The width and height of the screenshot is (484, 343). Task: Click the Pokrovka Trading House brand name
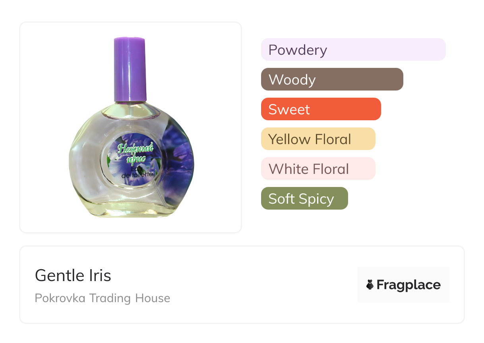coord(103,298)
